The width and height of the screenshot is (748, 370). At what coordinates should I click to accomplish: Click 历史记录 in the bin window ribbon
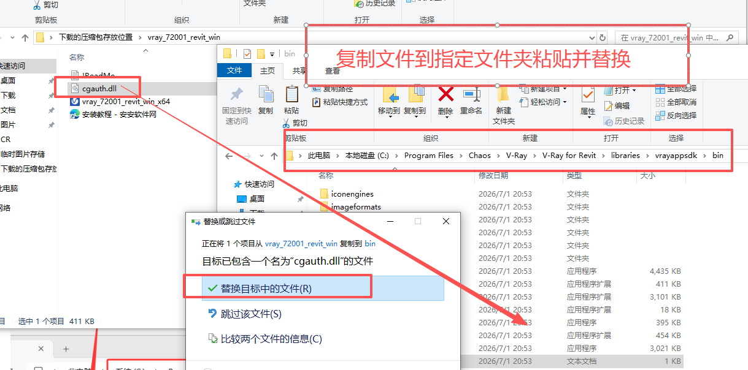click(624, 121)
